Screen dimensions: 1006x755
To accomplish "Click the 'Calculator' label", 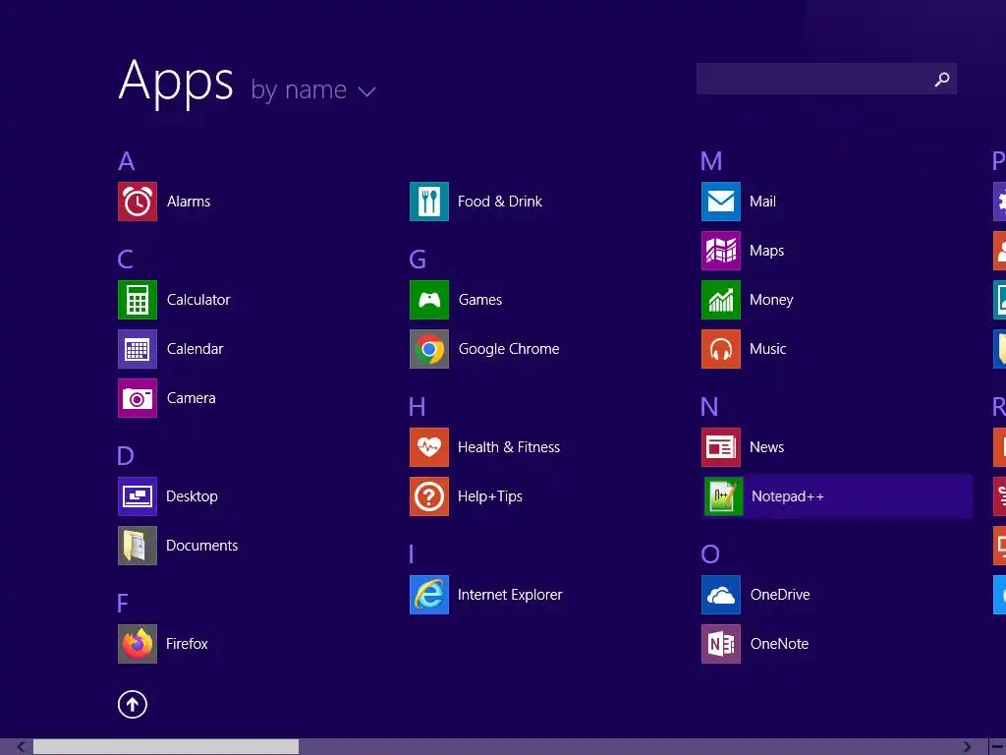I will [198, 300].
